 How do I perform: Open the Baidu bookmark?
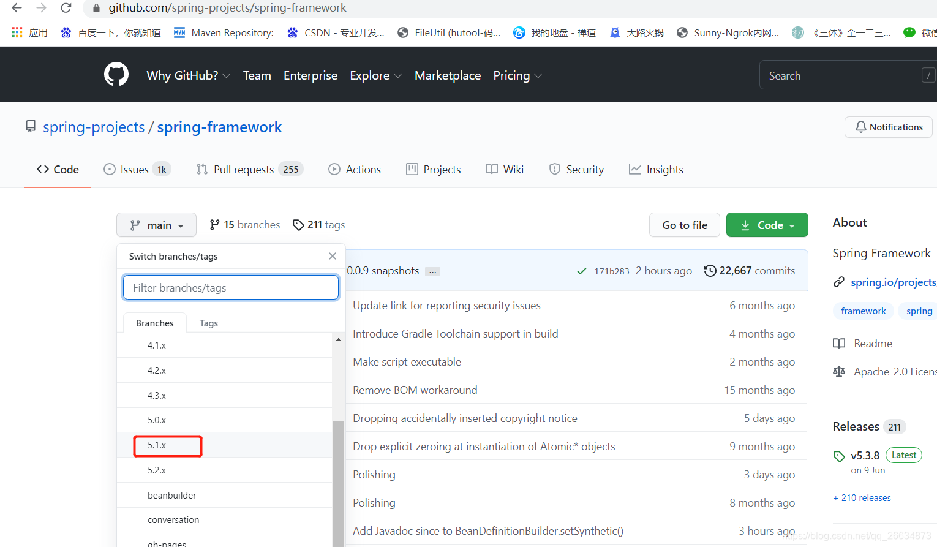coord(110,32)
